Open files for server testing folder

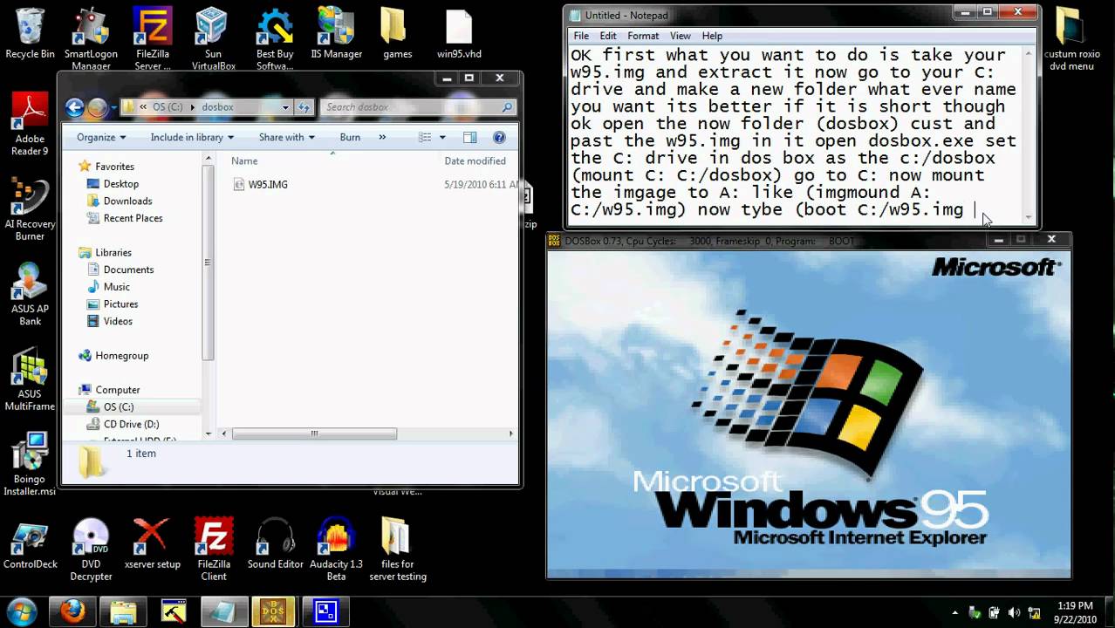click(x=397, y=549)
